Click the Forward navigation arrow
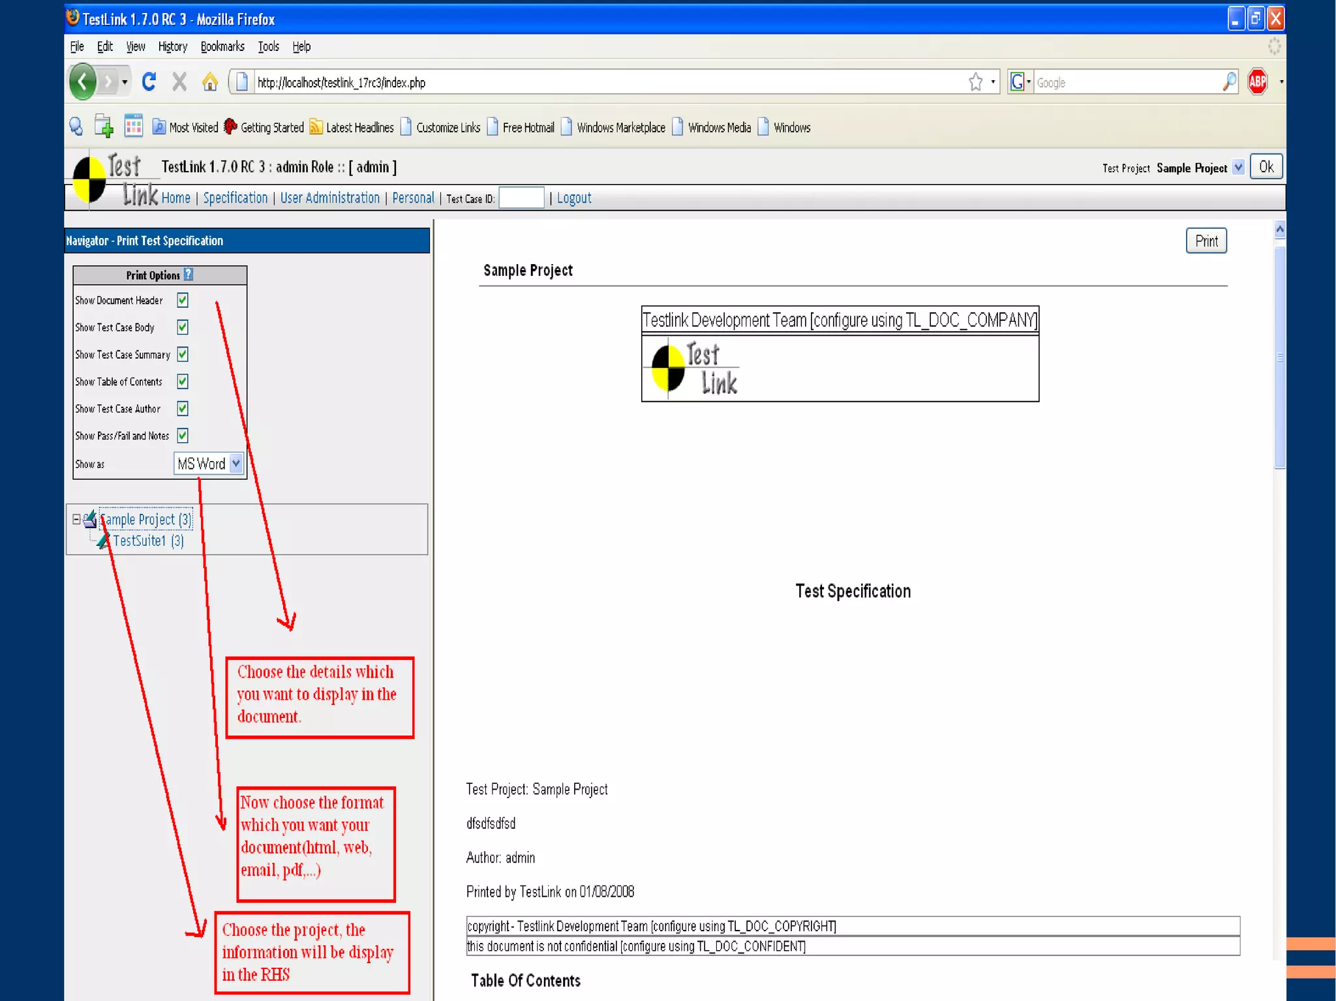The height and width of the screenshot is (1001, 1336). (108, 82)
